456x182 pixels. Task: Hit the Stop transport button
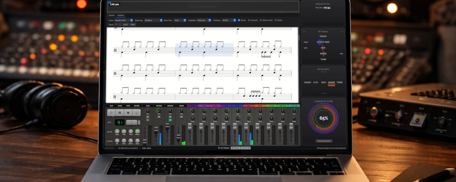(x=128, y=113)
